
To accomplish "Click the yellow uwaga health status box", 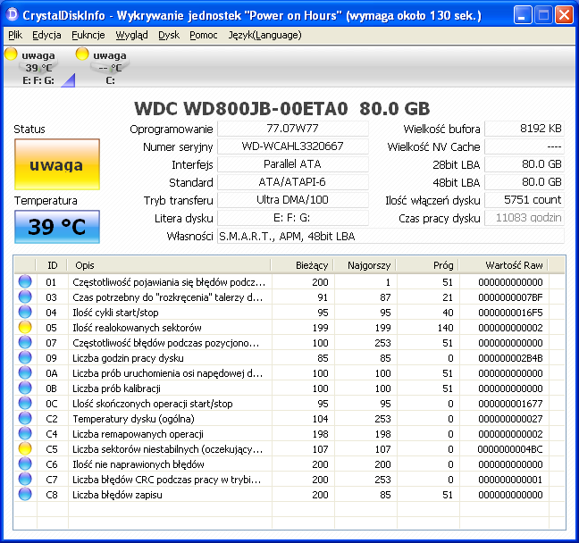I will pos(57,164).
